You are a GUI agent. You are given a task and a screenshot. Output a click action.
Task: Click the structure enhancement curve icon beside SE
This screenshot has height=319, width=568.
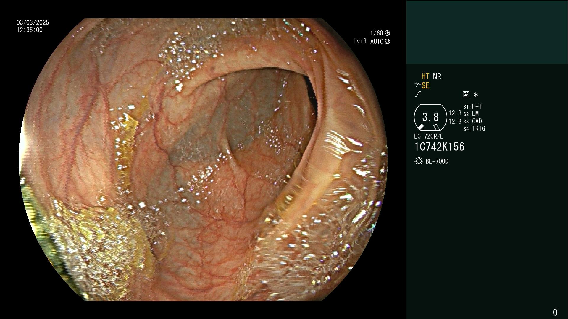pyautogui.click(x=417, y=86)
